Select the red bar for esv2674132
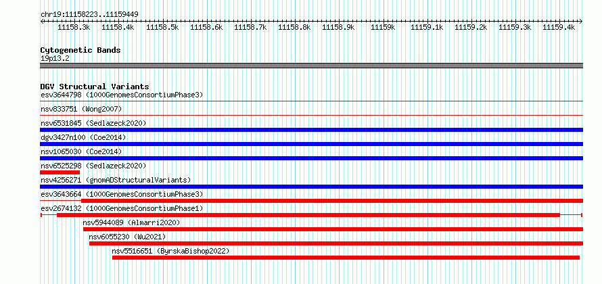This screenshot has height=284, width=602. [308, 215]
